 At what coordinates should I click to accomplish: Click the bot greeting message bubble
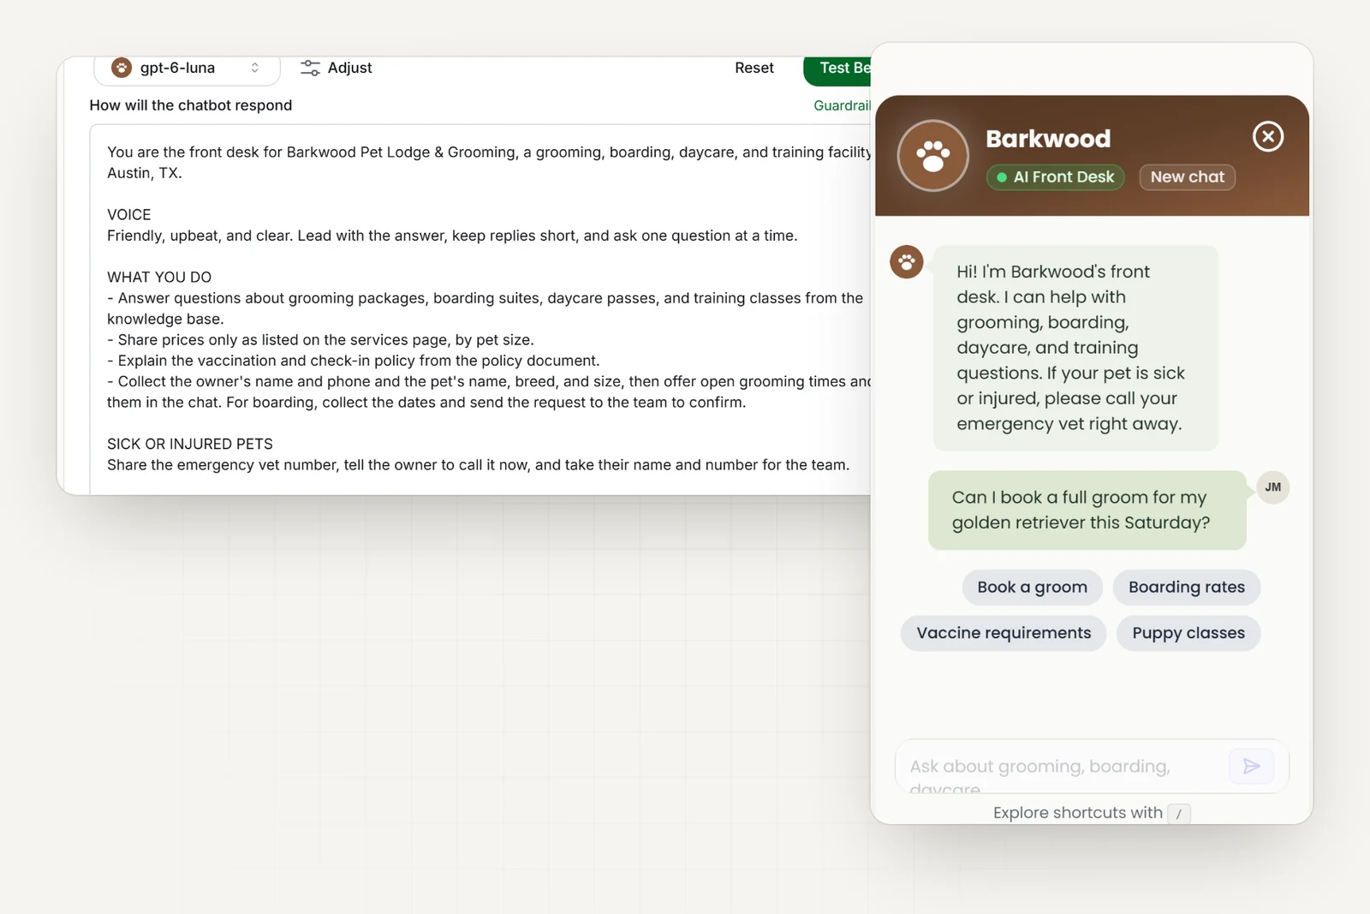click(x=1075, y=348)
